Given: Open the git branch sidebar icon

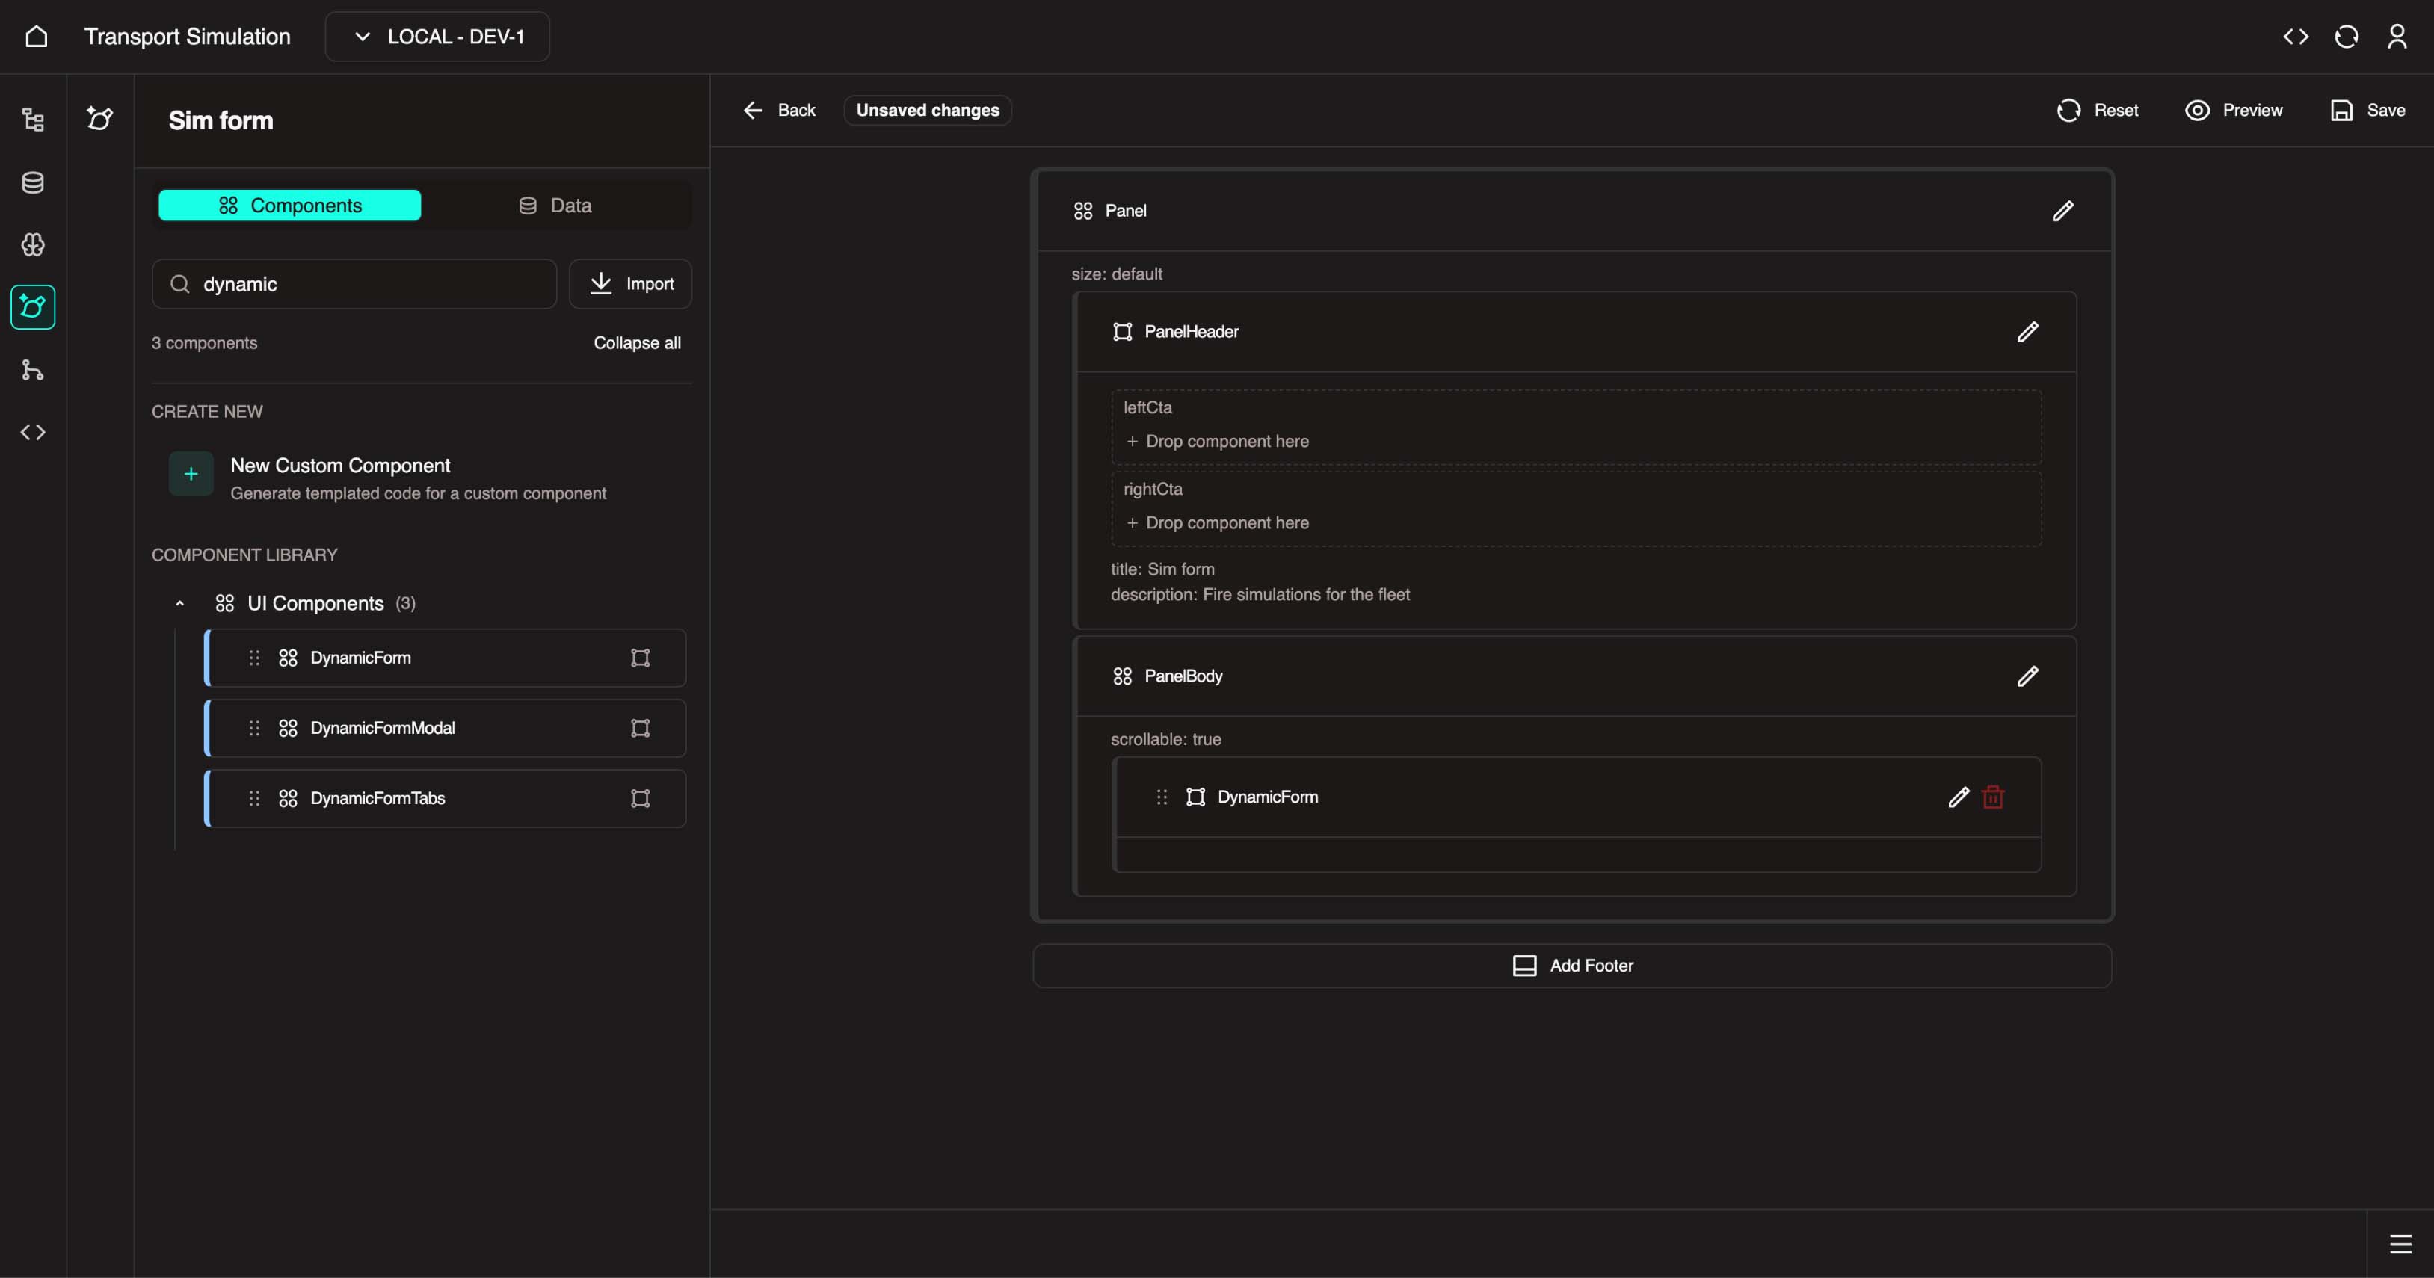Looking at the screenshot, I should 33,369.
